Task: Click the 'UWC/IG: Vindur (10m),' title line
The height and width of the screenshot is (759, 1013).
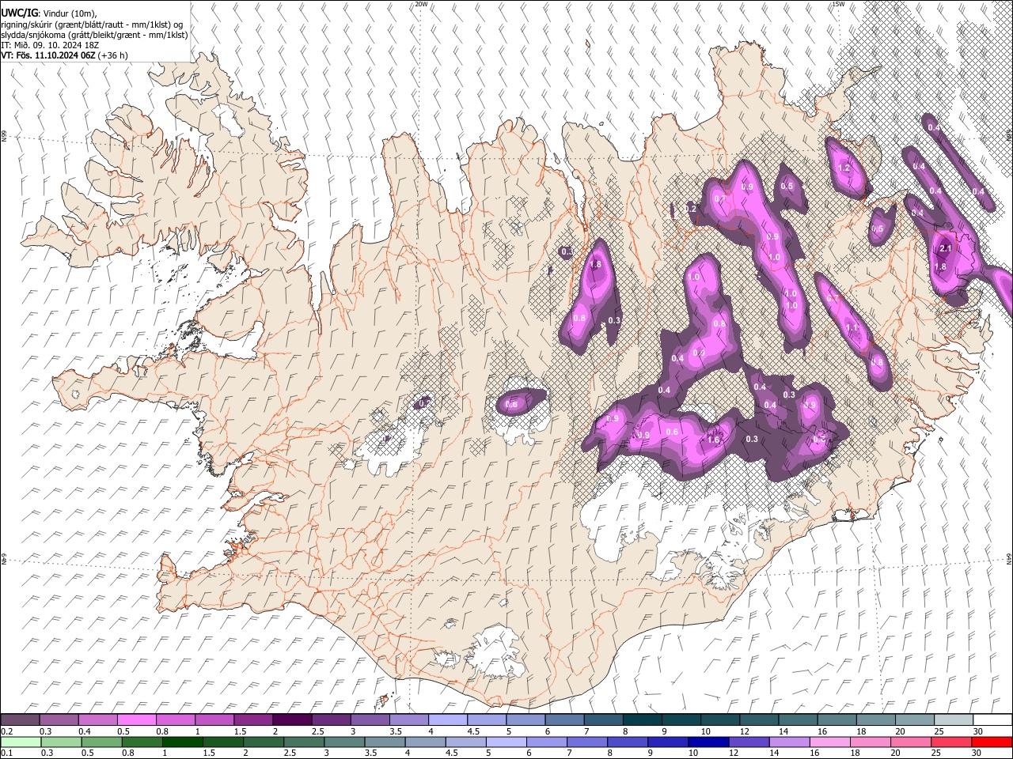Action: (x=50, y=14)
